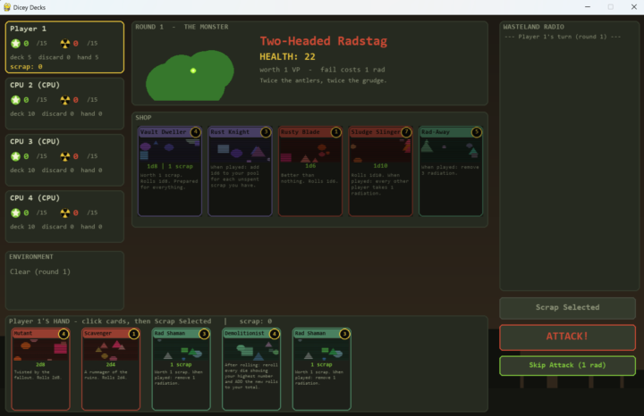Select the Demolitionist card in hand
This screenshot has width=644, height=416.
(x=251, y=369)
